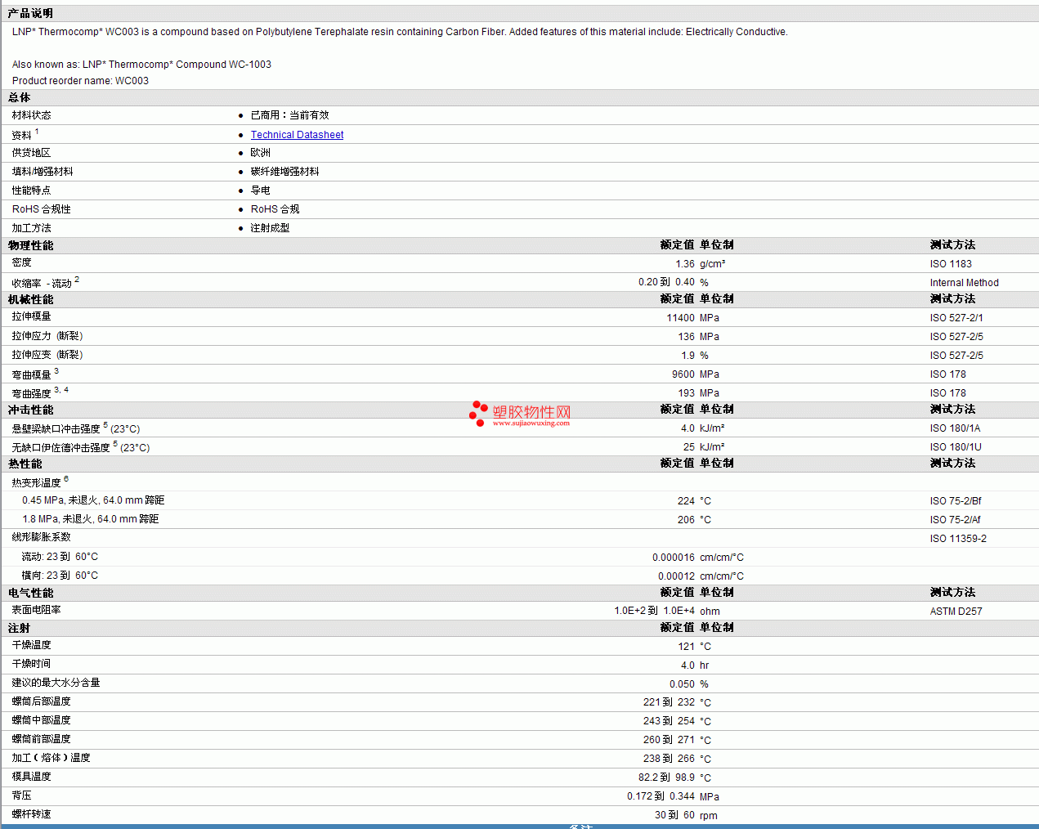Click the ISO 1183 test method for density

951,264
